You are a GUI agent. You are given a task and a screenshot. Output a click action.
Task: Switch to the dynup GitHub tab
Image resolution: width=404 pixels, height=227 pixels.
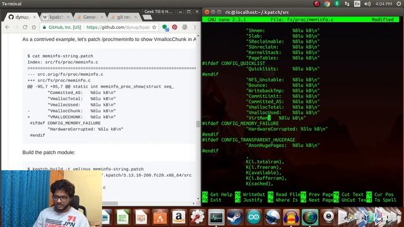[22, 17]
